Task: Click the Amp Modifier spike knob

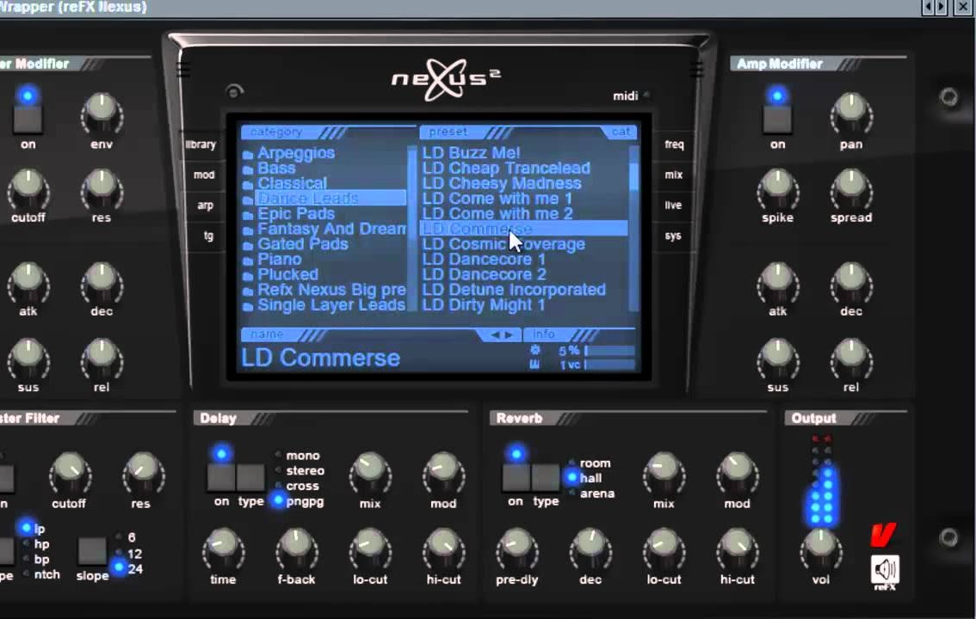Action: pyautogui.click(x=777, y=189)
